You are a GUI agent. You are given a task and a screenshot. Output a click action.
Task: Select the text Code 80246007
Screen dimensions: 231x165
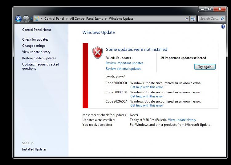(116, 101)
